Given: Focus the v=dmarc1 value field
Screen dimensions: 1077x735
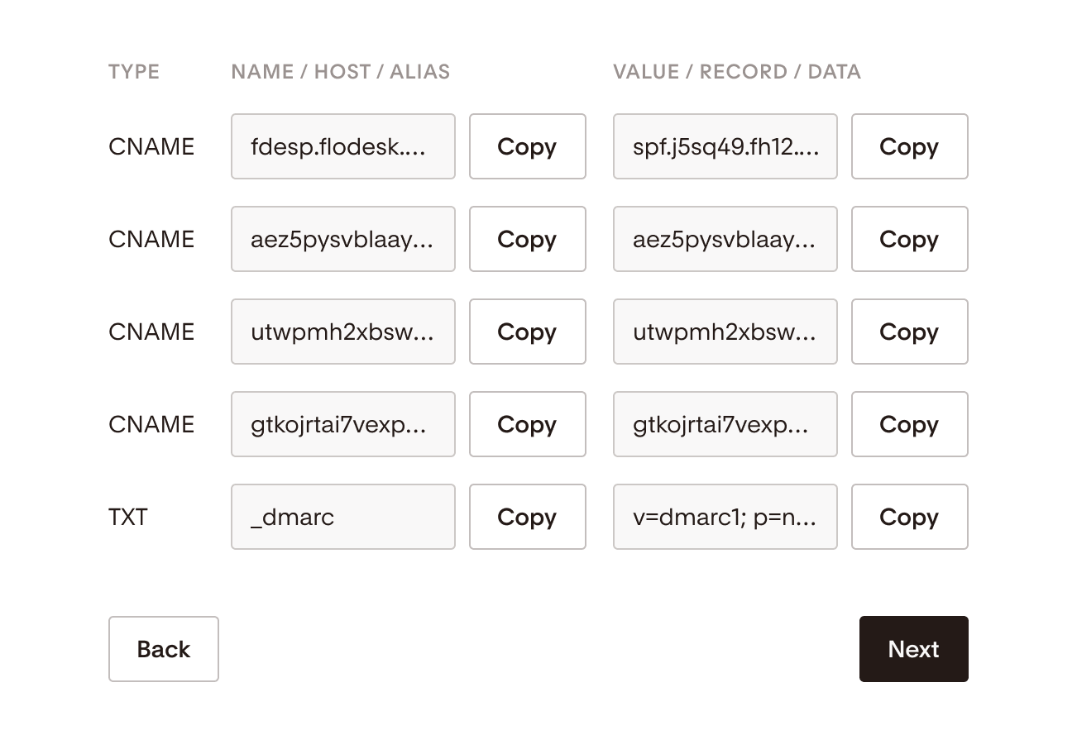Looking at the screenshot, I should coord(725,517).
